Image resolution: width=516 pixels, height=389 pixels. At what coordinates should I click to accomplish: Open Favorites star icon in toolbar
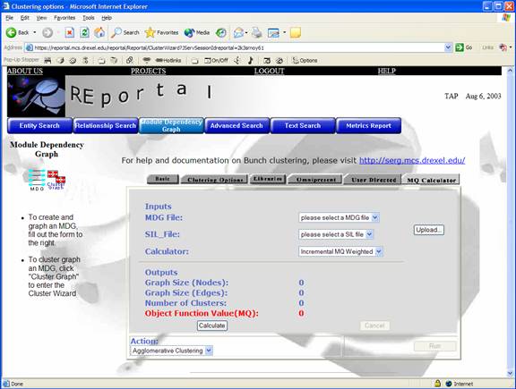point(150,32)
